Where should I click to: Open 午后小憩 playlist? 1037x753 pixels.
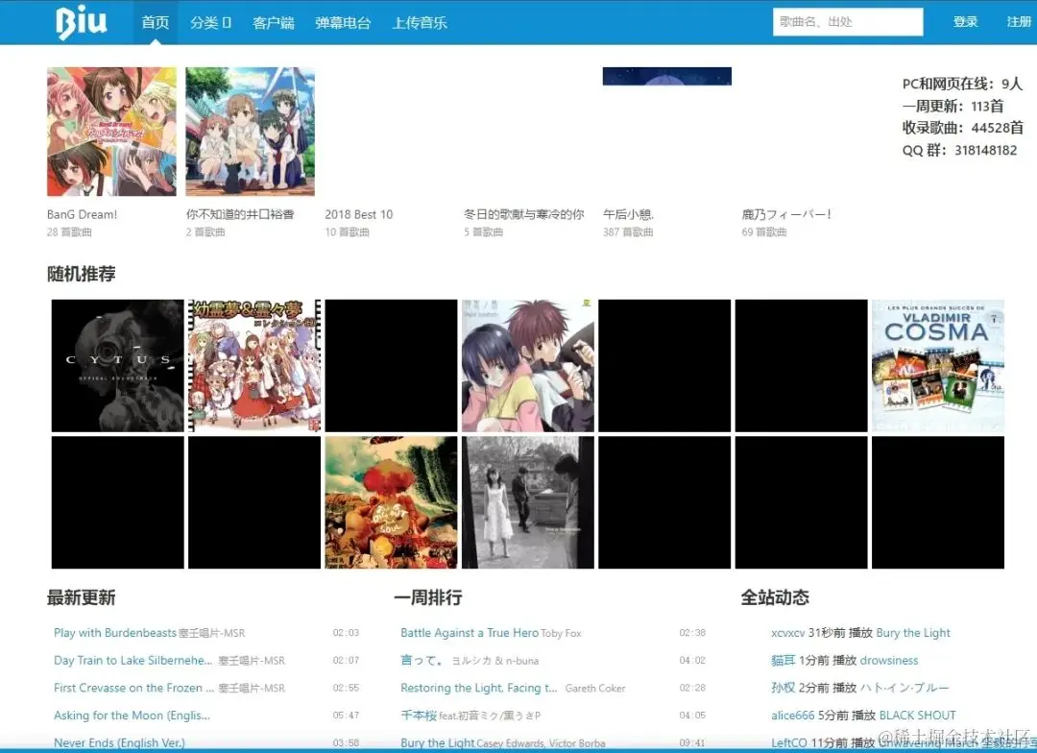(x=628, y=214)
